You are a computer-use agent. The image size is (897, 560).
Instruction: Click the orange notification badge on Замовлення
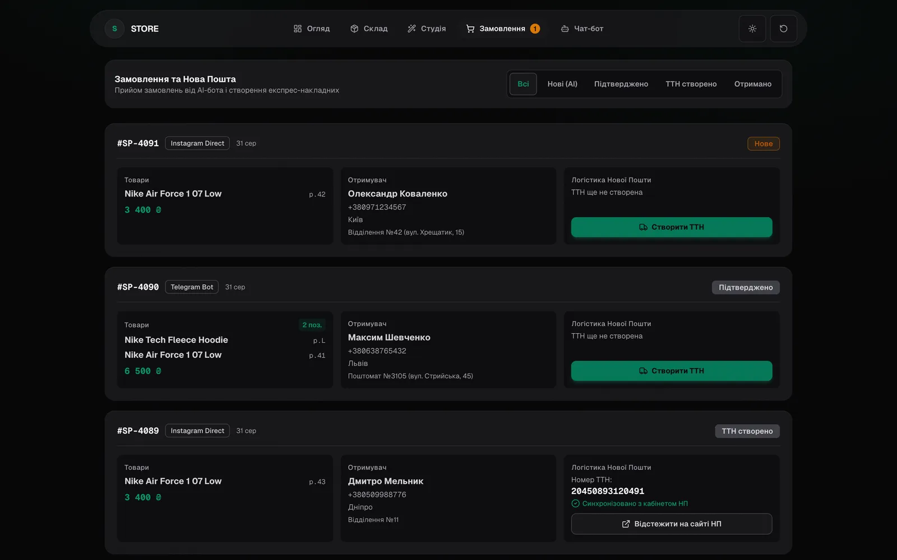[x=535, y=29]
